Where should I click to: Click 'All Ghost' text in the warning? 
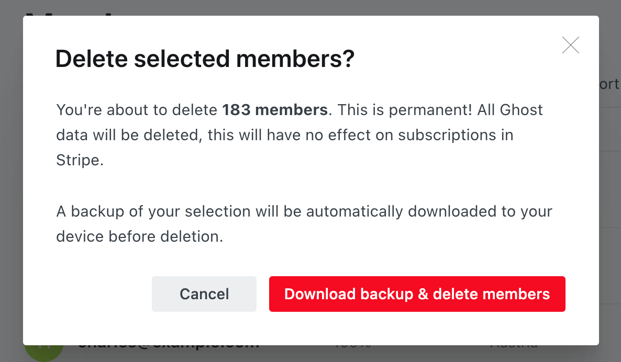(509, 109)
